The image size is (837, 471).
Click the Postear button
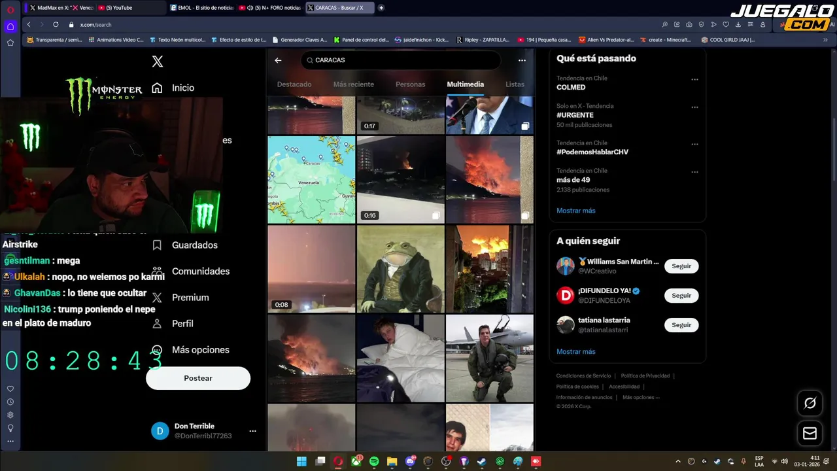198,378
